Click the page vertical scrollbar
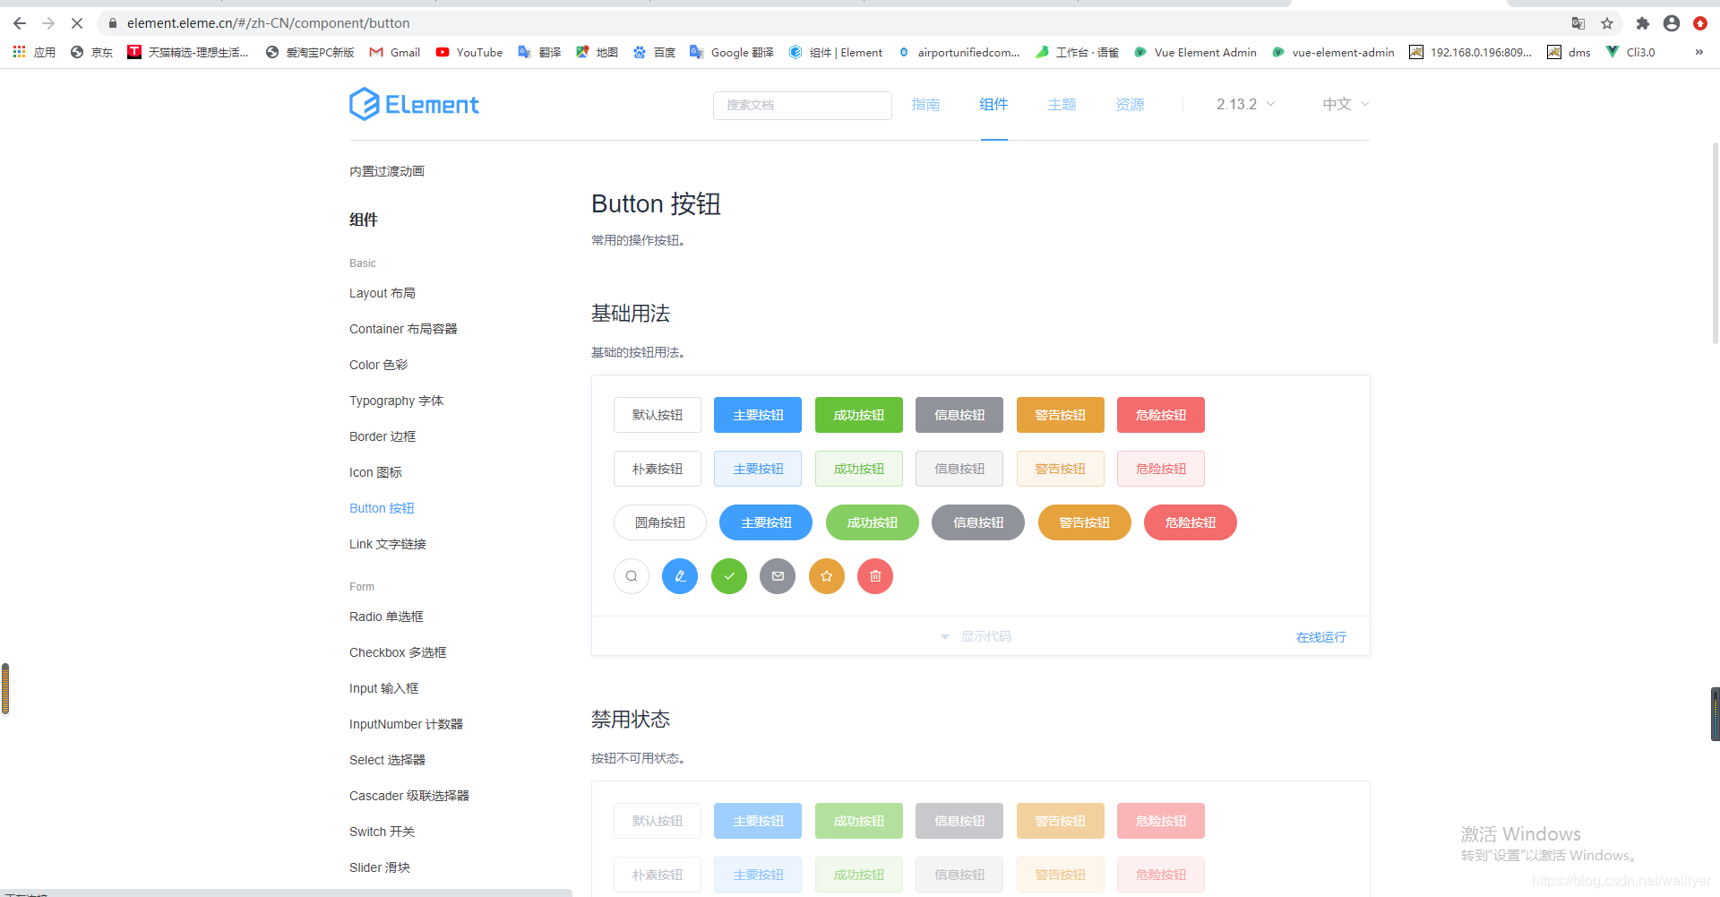Viewport: 1720px width, 897px height. click(x=1715, y=242)
